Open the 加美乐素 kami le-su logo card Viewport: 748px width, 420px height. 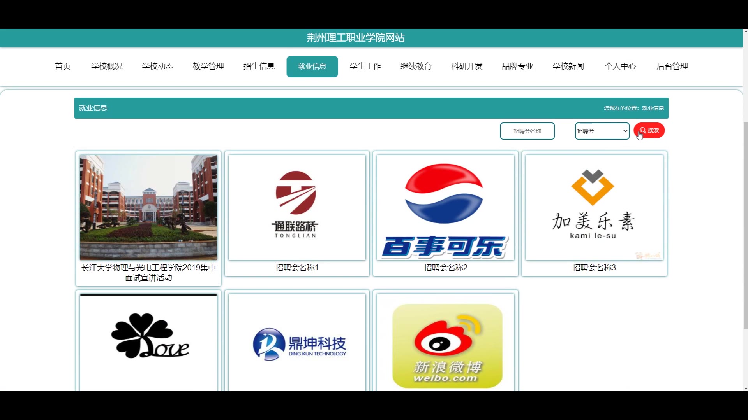click(x=594, y=208)
